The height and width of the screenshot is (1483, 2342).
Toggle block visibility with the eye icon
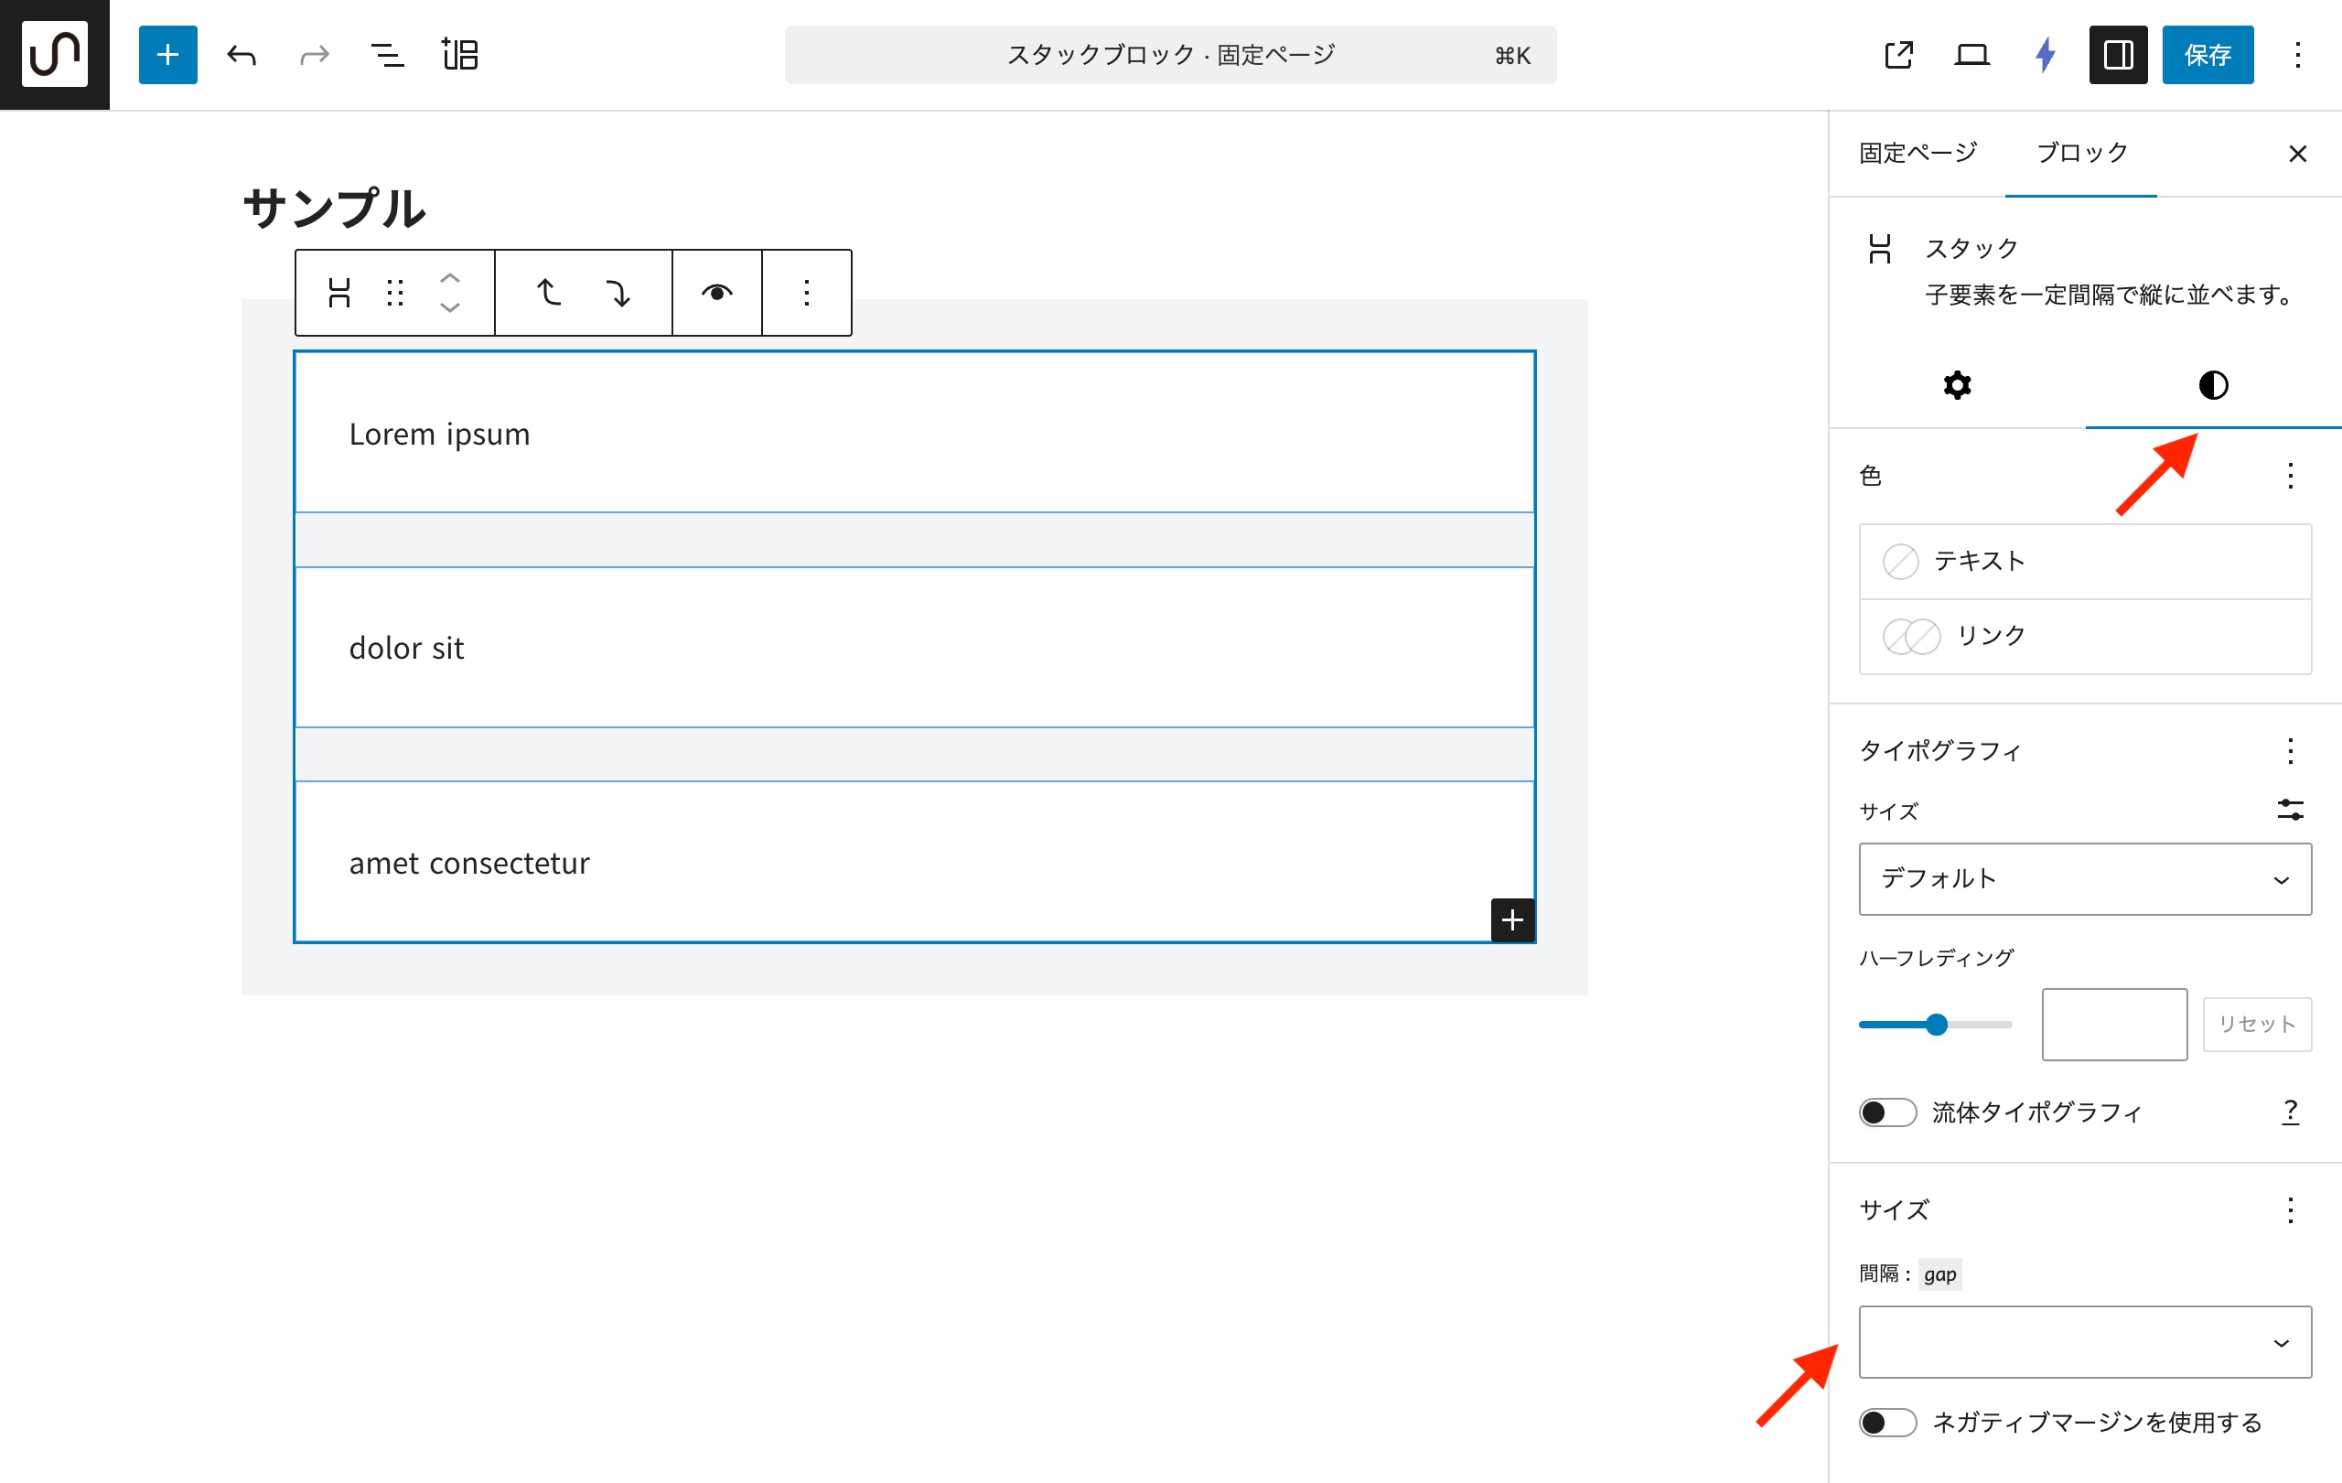click(717, 293)
